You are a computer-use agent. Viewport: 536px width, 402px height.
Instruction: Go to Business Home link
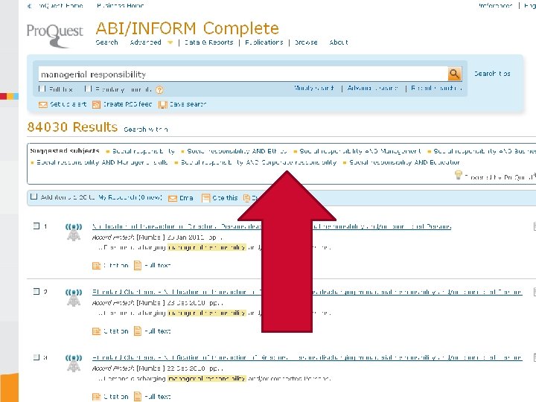pos(121,5)
